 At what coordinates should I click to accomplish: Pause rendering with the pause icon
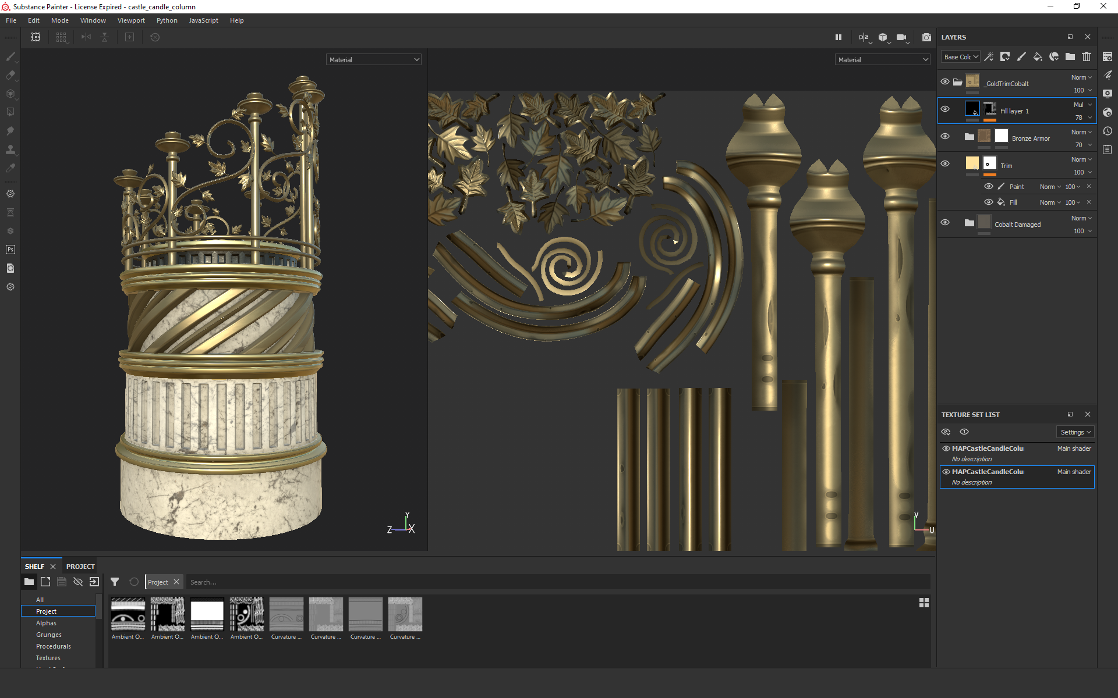[838, 37]
